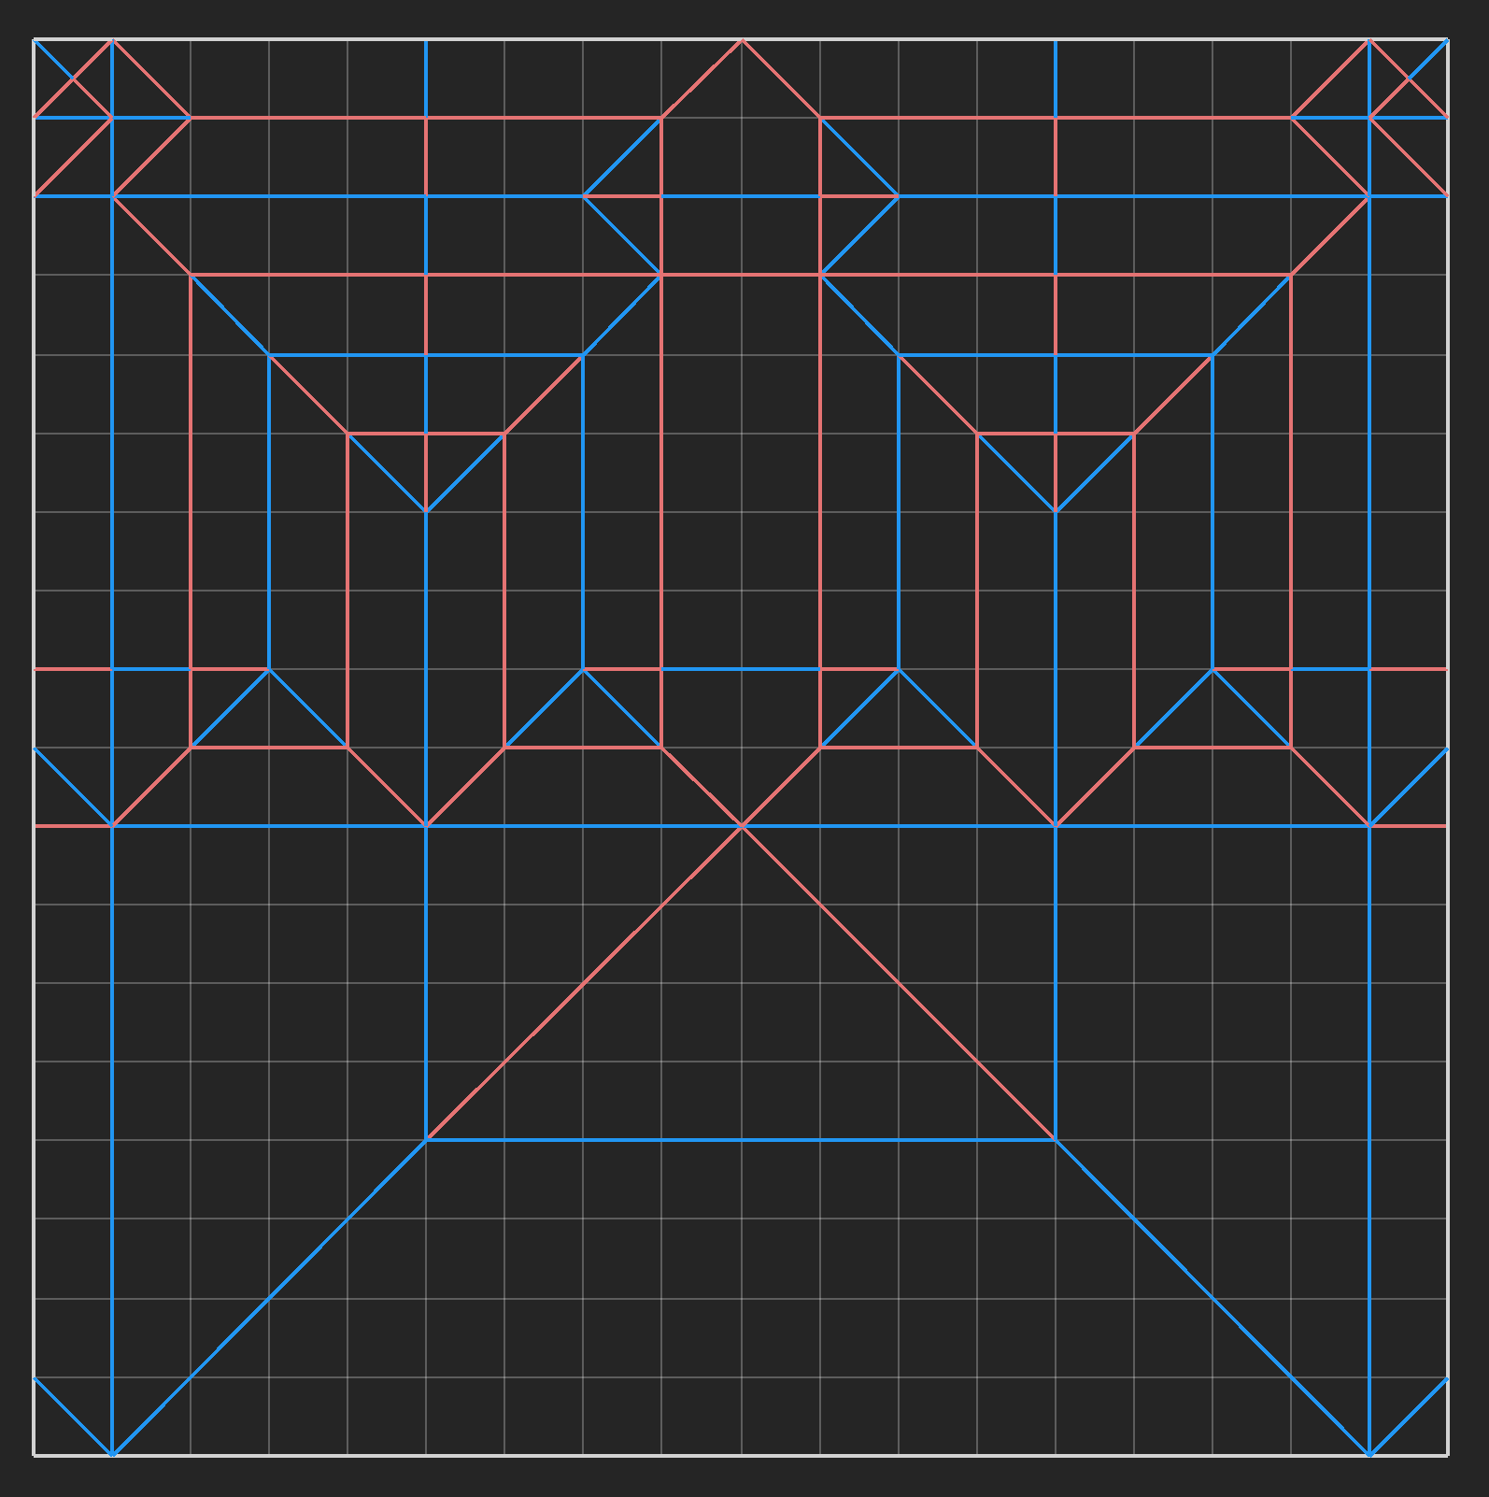
Task: Select bottom-right vertex where blue creases converge
Action: click(x=1369, y=1454)
